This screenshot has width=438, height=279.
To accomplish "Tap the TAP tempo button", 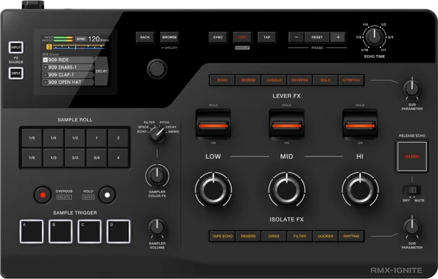I will (x=267, y=37).
